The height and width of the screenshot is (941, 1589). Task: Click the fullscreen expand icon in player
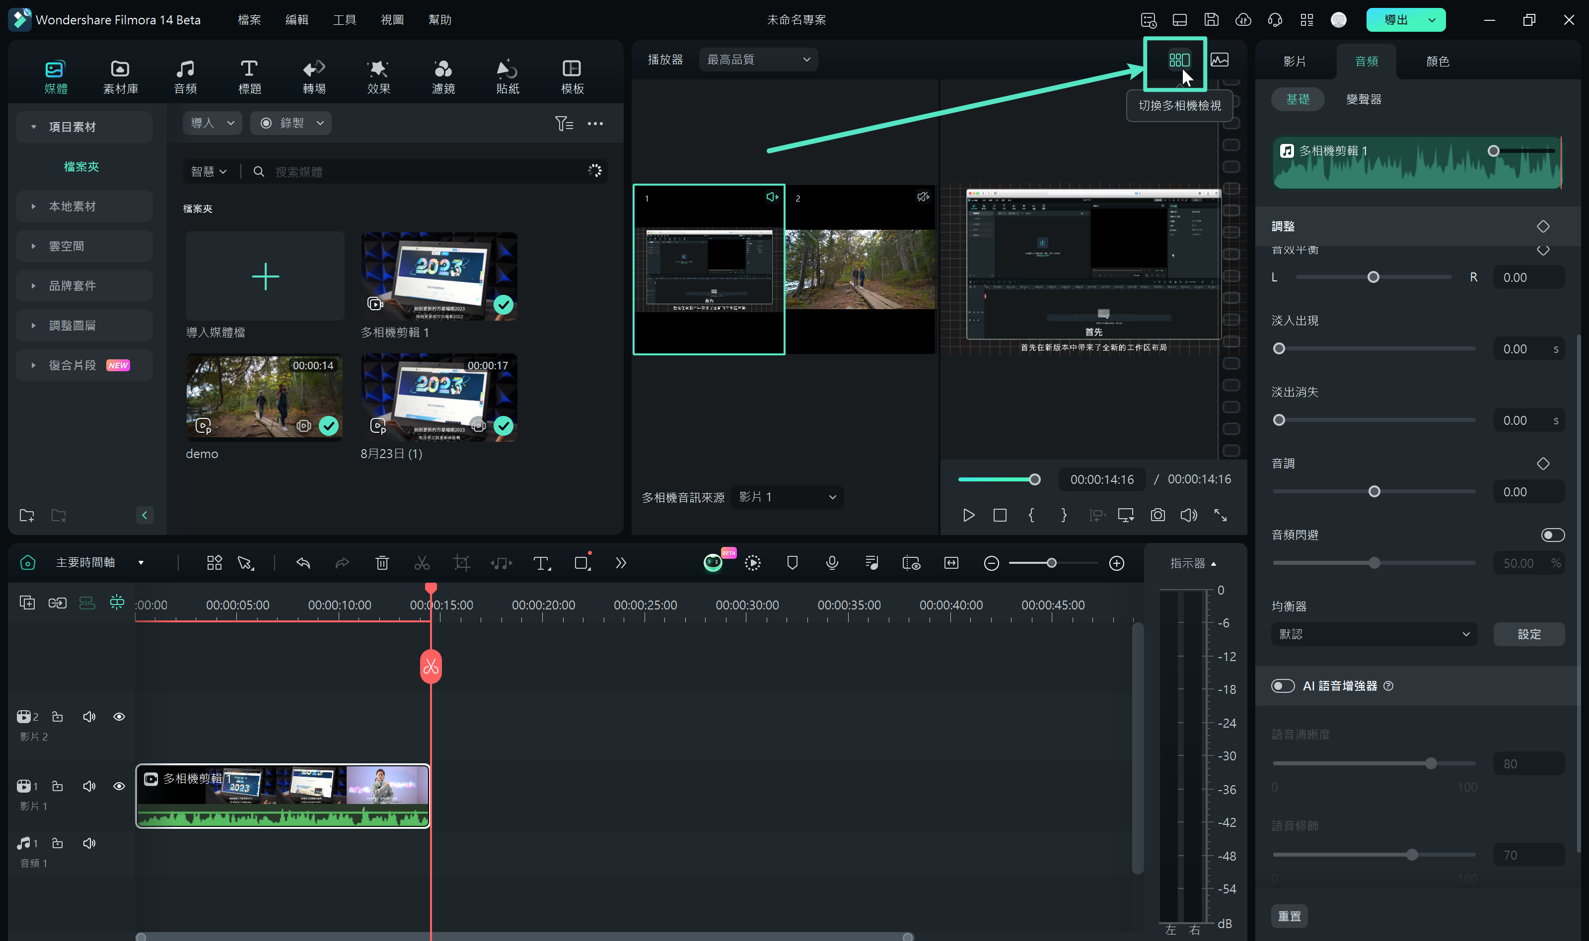pyautogui.click(x=1221, y=515)
